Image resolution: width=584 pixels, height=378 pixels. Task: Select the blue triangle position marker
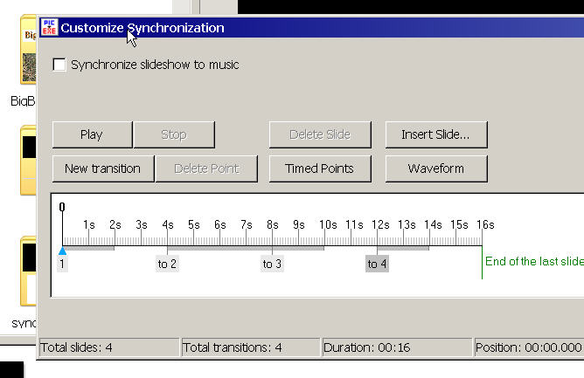[x=62, y=251]
